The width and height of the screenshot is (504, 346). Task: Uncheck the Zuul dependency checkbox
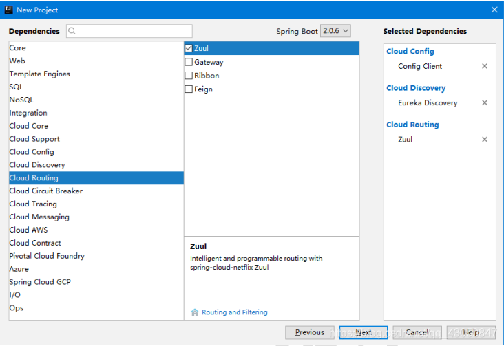pos(189,48)
